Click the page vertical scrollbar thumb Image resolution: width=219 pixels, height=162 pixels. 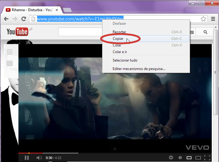pos(215,72)
